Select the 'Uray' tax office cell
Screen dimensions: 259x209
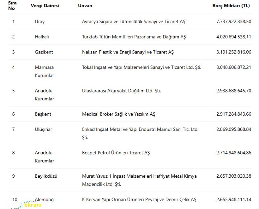[x=40, y=22]
